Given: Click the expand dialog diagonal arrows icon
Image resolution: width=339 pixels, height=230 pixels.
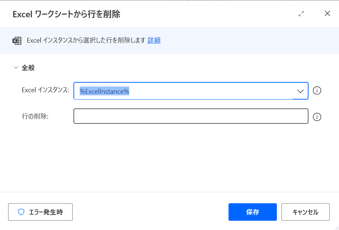Looking at the screenshot, I should (301, 14).
